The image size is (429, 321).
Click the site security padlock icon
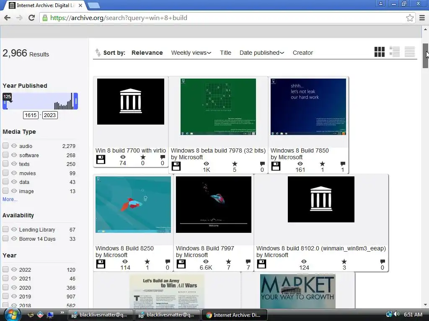(x=44, y=18)
